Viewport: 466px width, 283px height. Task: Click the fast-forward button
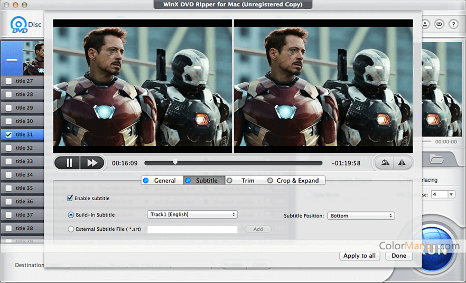coord(92,163)
